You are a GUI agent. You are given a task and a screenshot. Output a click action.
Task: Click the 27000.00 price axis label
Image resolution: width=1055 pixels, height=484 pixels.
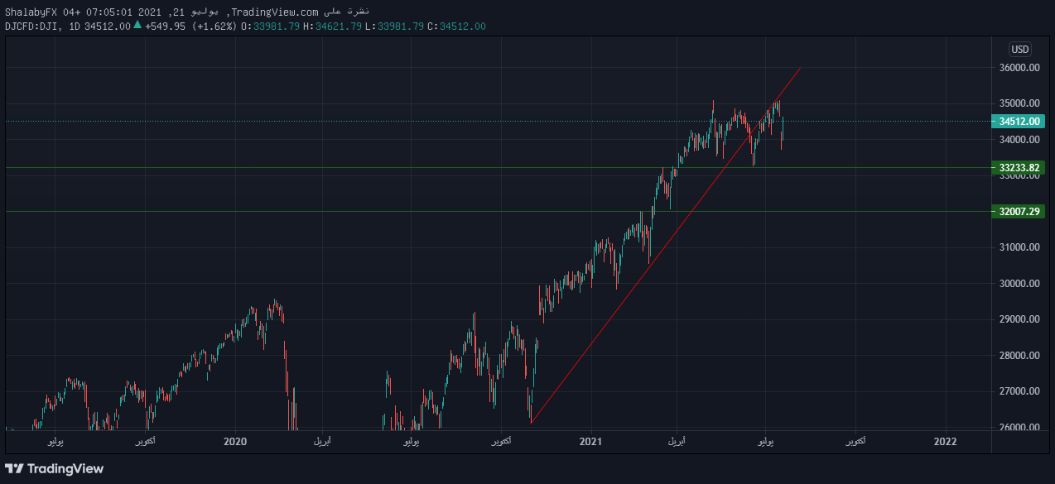coord(1019,391)
